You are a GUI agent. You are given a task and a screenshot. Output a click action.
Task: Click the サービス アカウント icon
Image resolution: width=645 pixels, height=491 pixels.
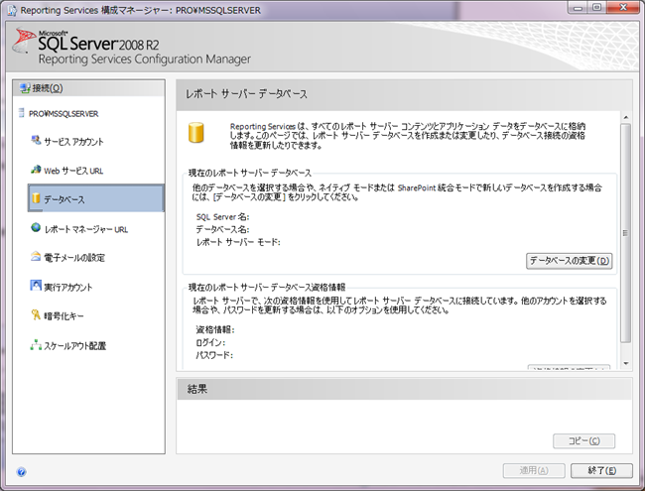click(36, 142)
